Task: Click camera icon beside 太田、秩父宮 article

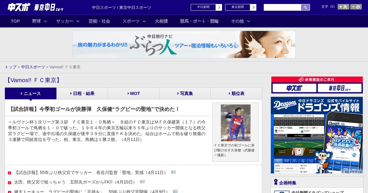Action: pyautogui.click(x=142, y=182)
